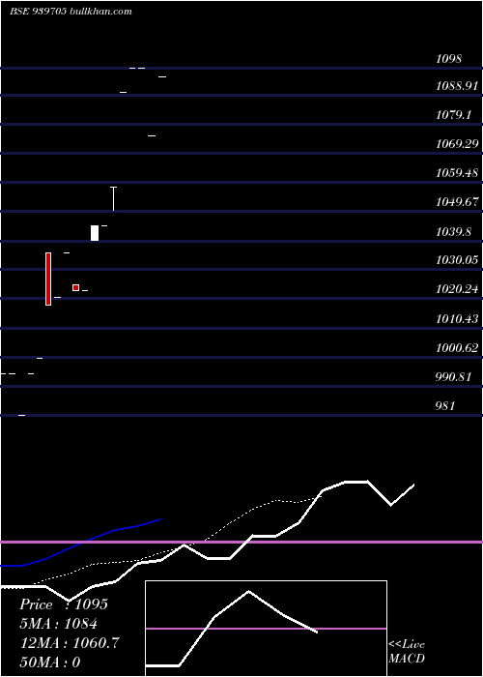Screen dimensions: 483x677
Task: Click the 1039.8 price level label
Action: [454, 232]
